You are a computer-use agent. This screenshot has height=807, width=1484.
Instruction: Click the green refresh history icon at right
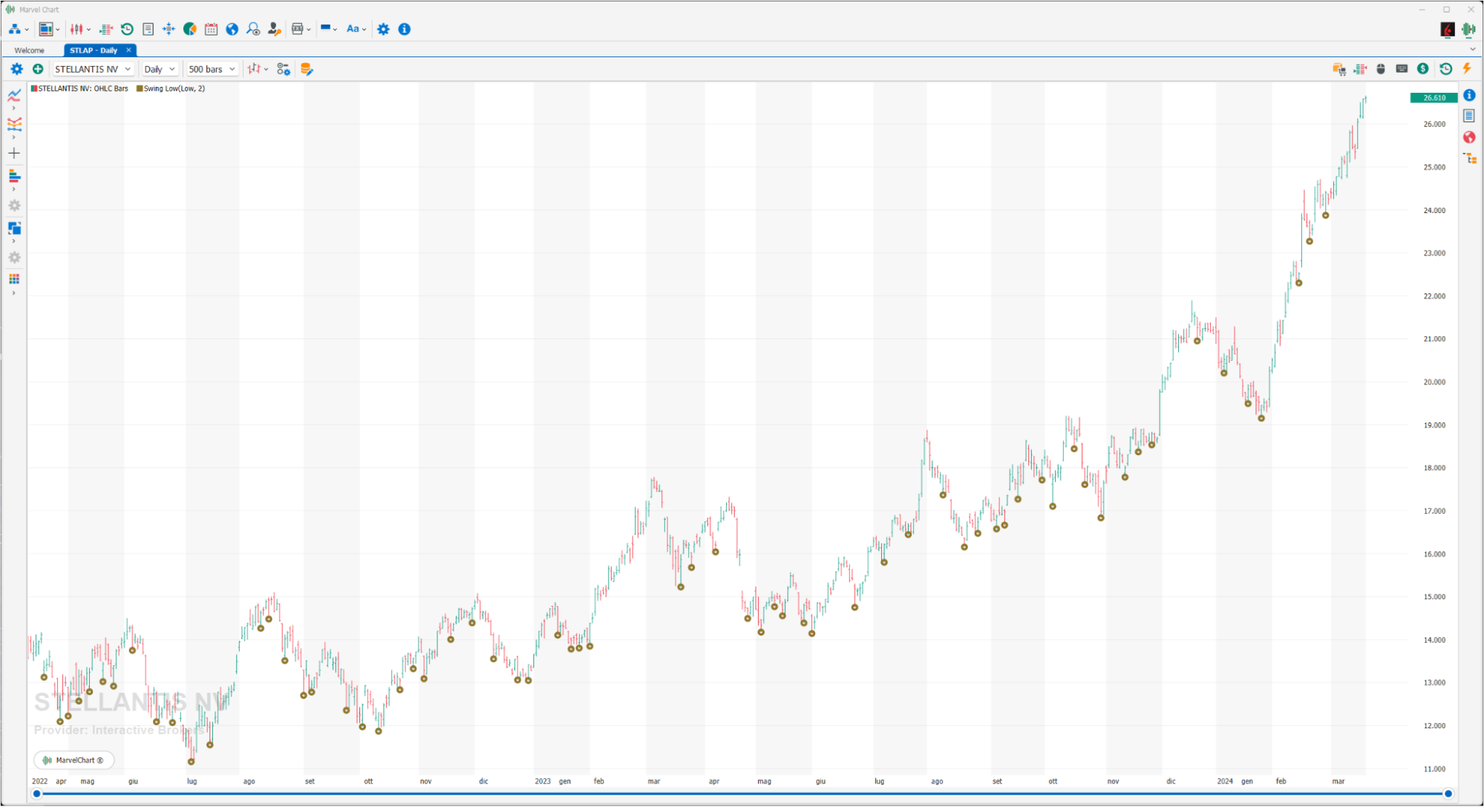(1445, 68)
